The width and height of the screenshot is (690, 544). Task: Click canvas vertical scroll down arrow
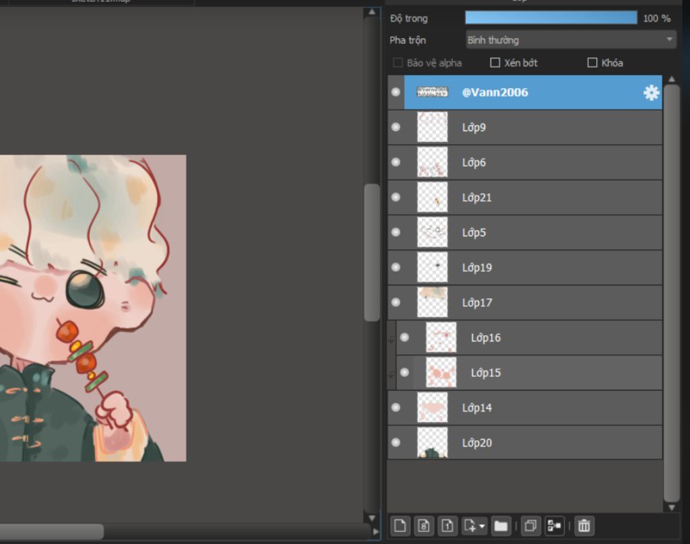(372, 518)
